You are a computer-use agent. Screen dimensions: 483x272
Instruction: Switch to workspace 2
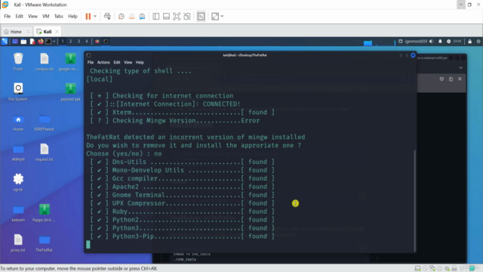click(70, 42)
